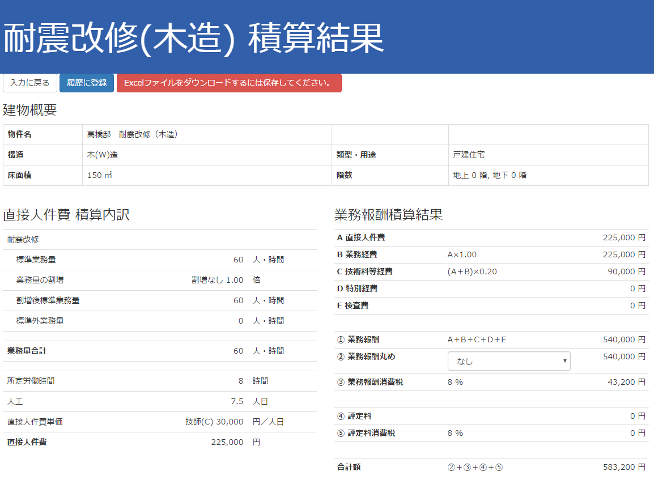Image resolution: width=654 pixels, height=484 pixels.
Task: Click the 入力に戻る button
Action: tap(30, 83)
